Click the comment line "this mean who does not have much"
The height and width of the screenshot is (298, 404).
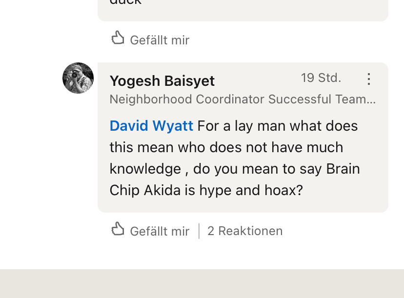pyautogui.click(x=226, y=147)
